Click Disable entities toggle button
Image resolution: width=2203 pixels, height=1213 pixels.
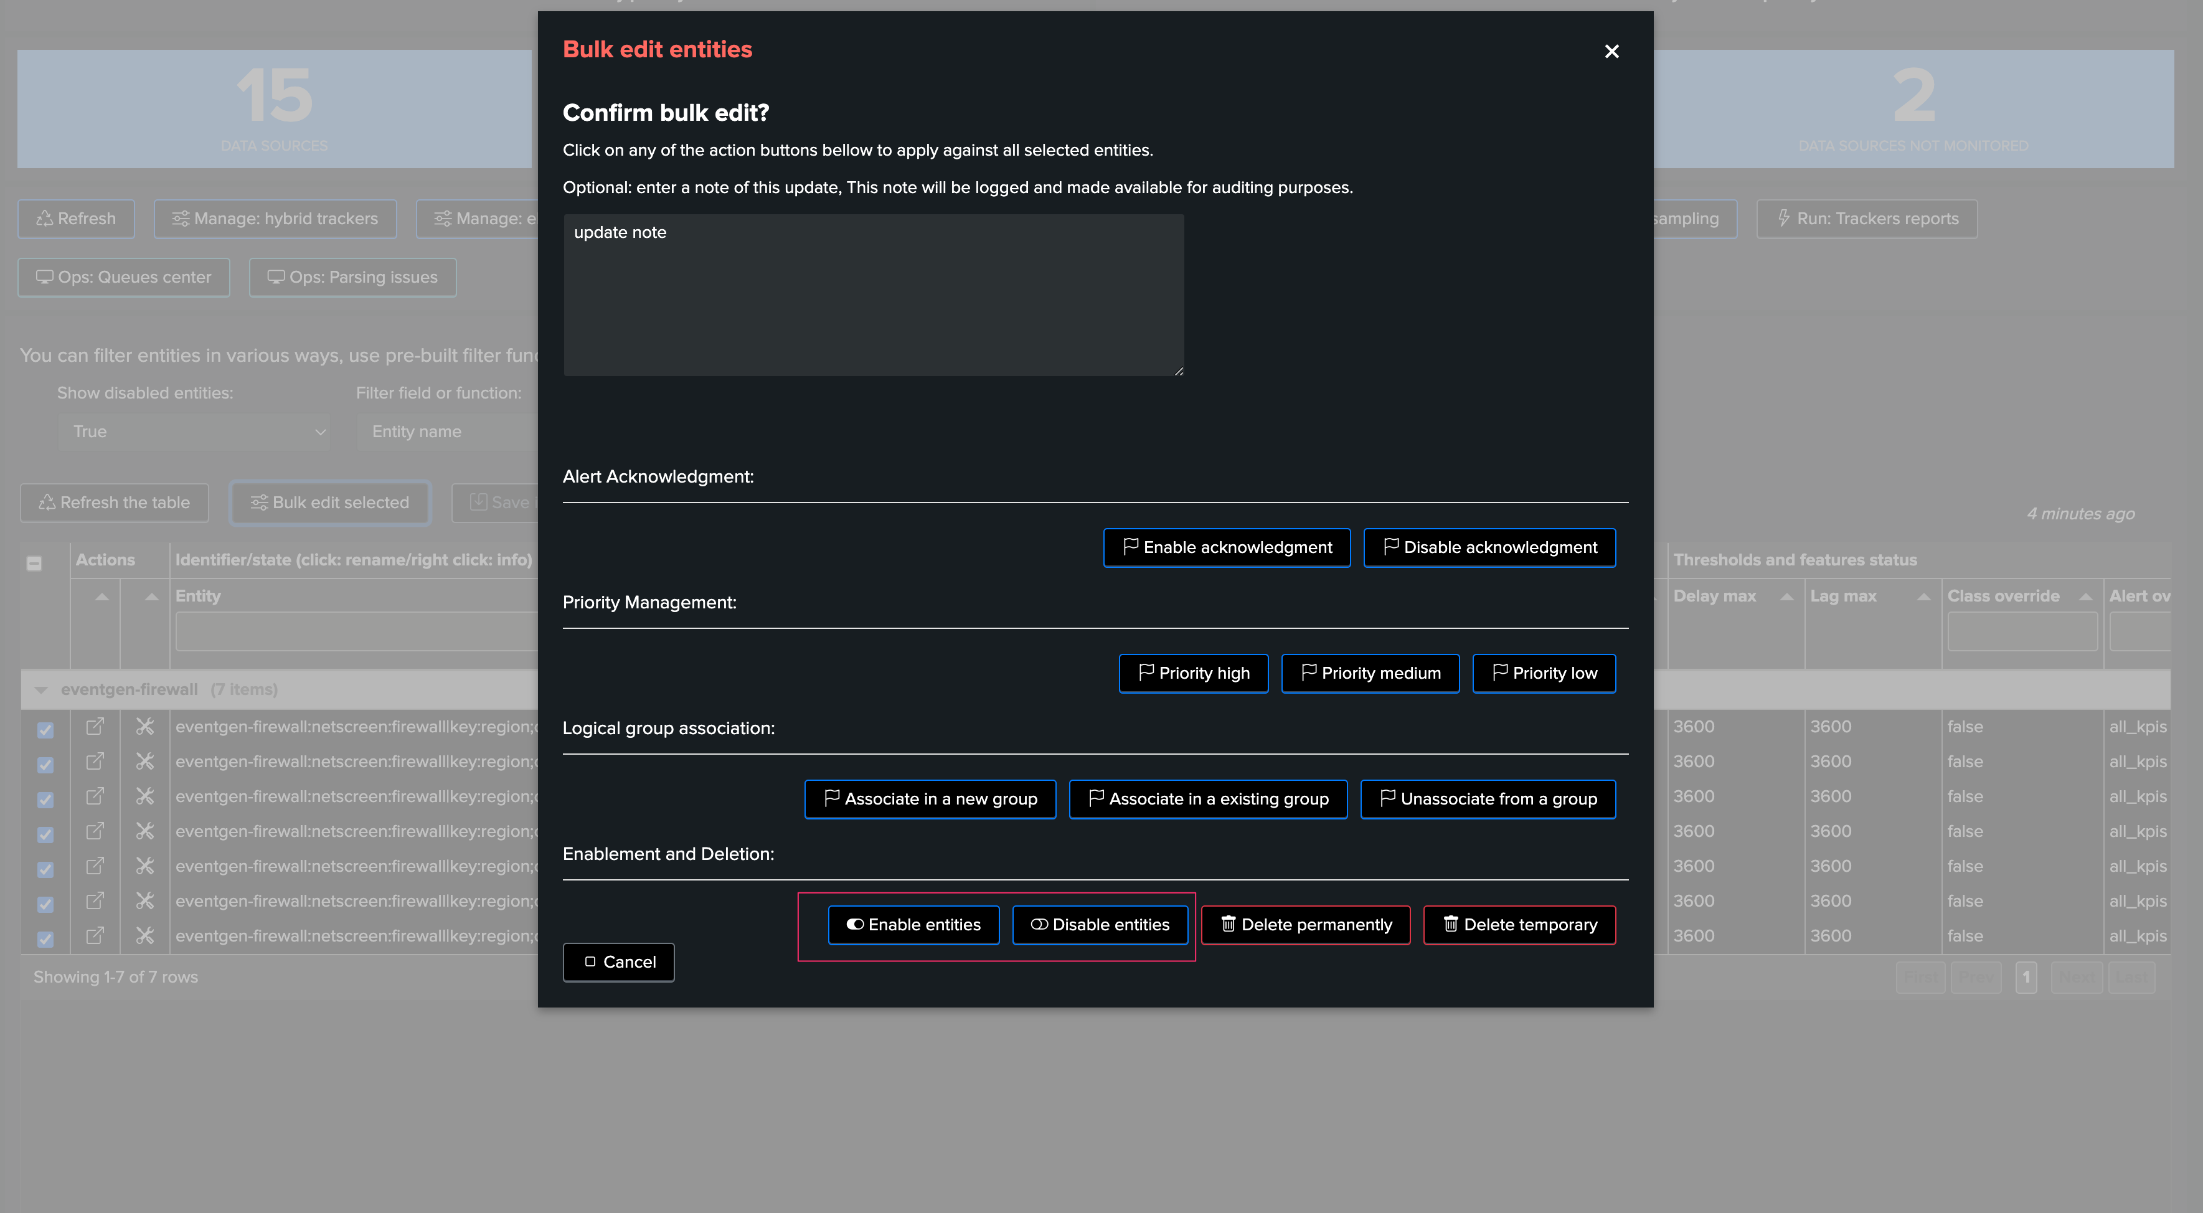[1100, 925]
